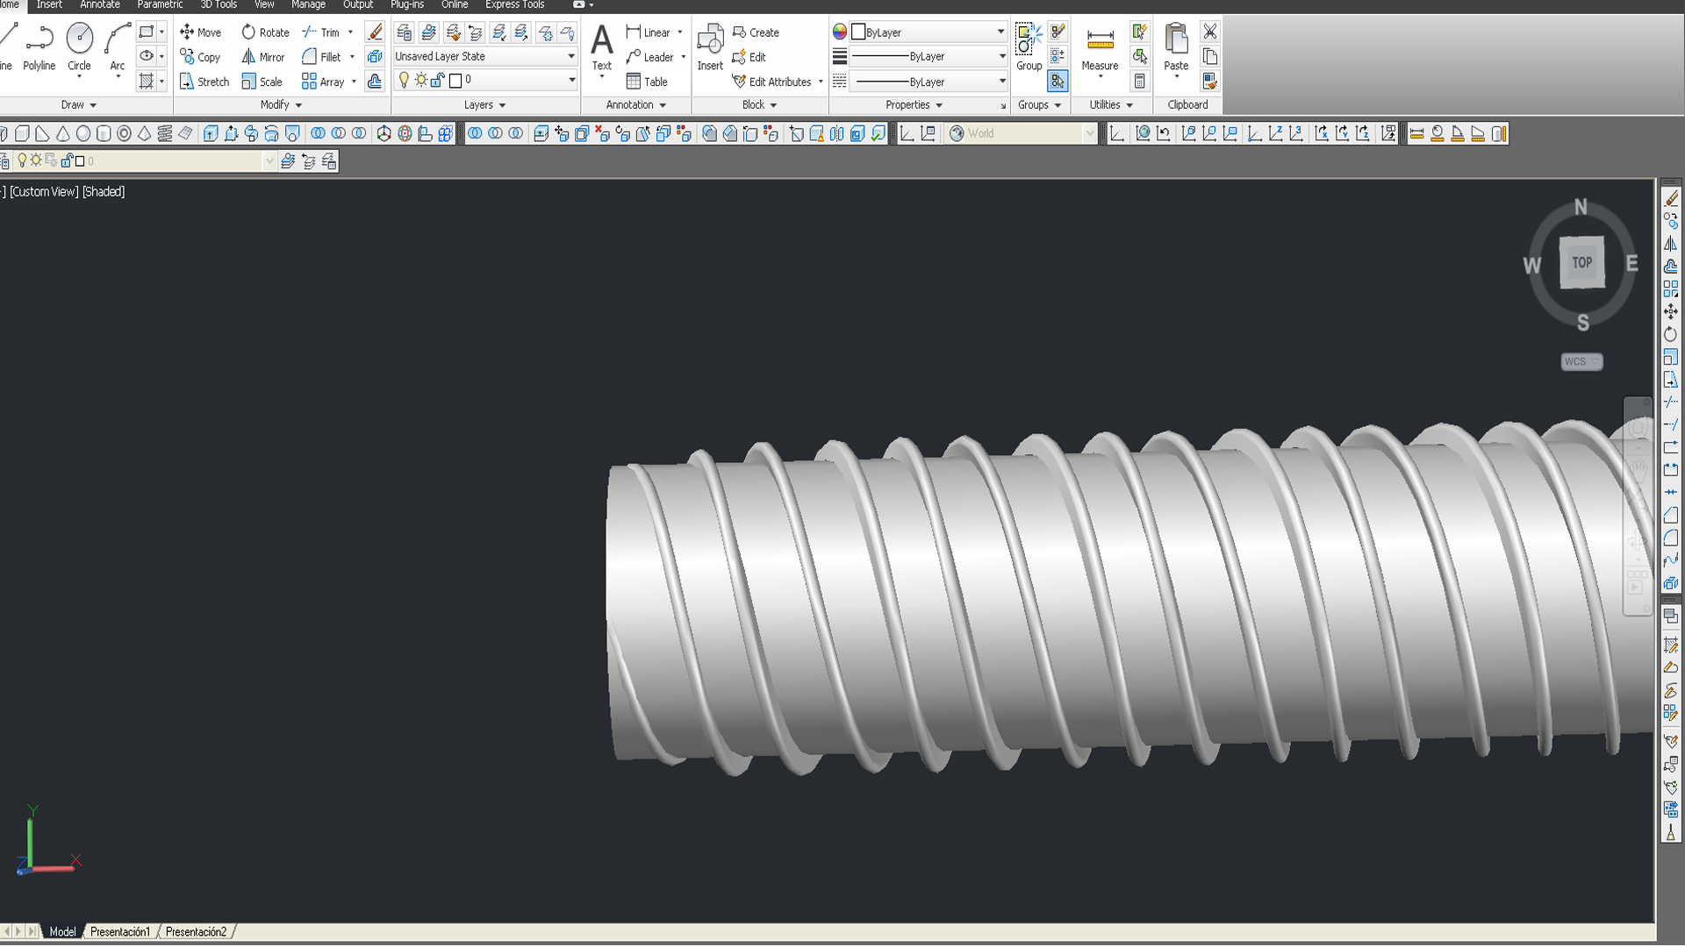Viewport: 1685px width, 947px height.
Task: Click the ByLayer object color swatch
Action: (859, 32)
